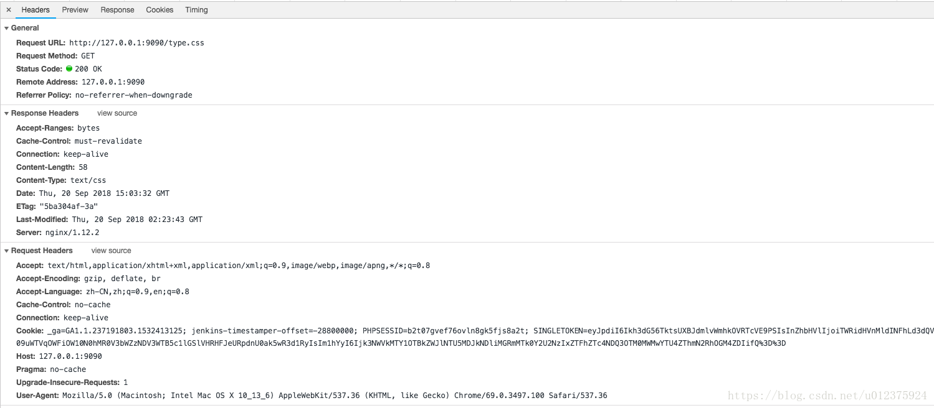
Task: Click view source beside Request Headers
Action: click(111, 251)
